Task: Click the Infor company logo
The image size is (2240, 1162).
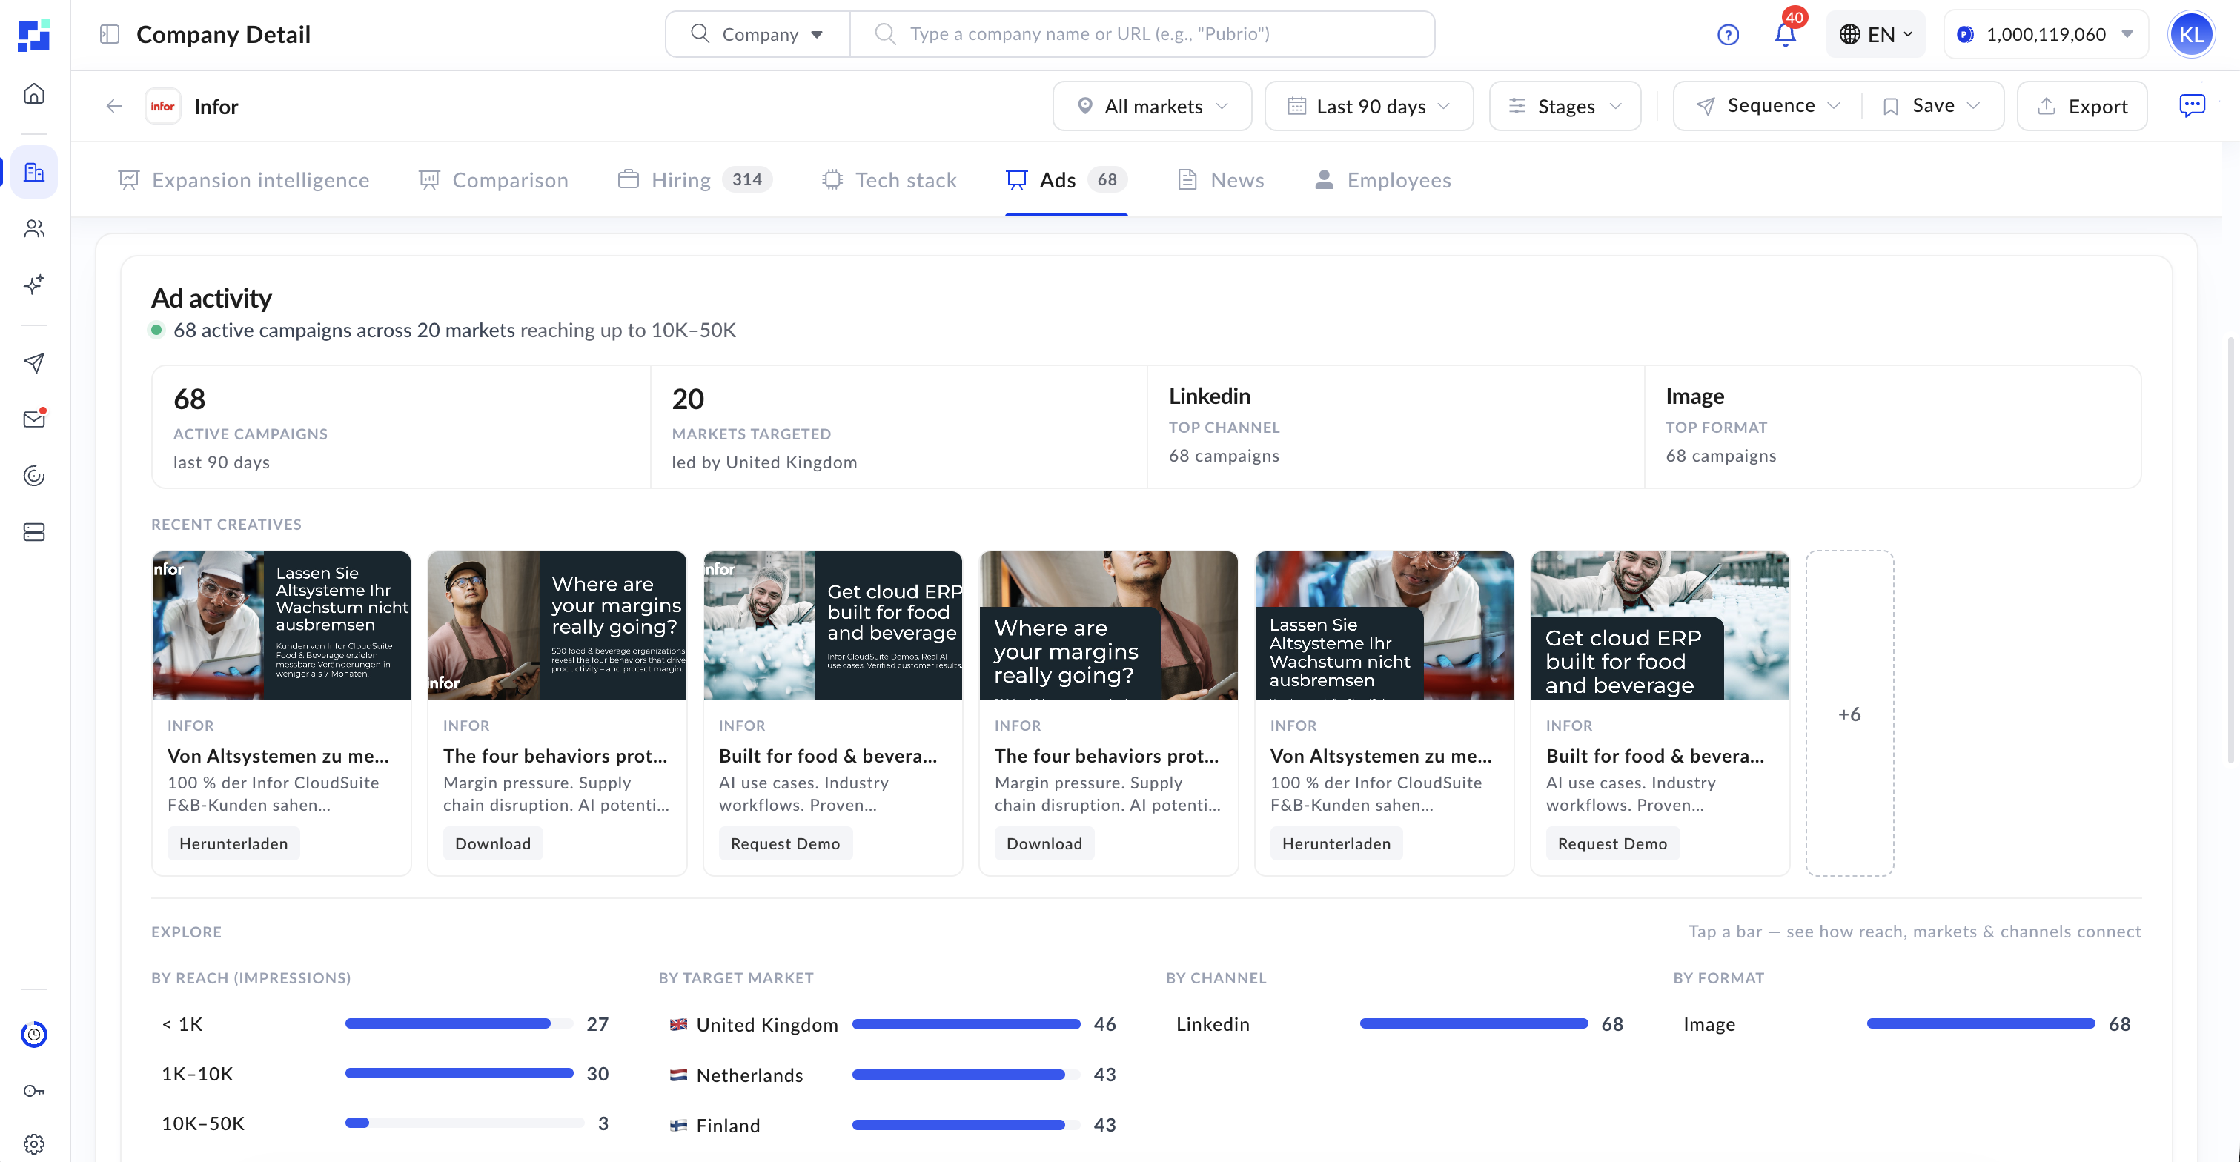Action: pos(162,106)
